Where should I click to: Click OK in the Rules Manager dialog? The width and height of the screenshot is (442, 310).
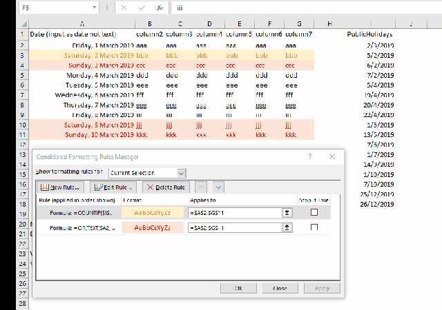[x=238, y=289]
